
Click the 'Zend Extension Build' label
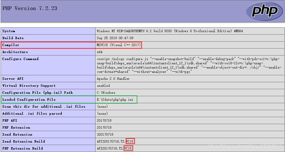tap(23, 141)
